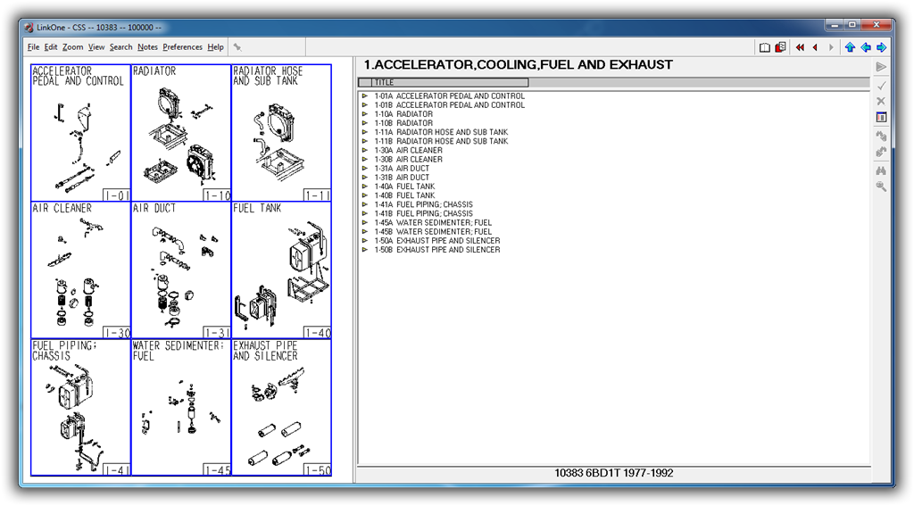Select '1-40B FUEL TANK' entry
914x506 pixels.
[404, 195]
